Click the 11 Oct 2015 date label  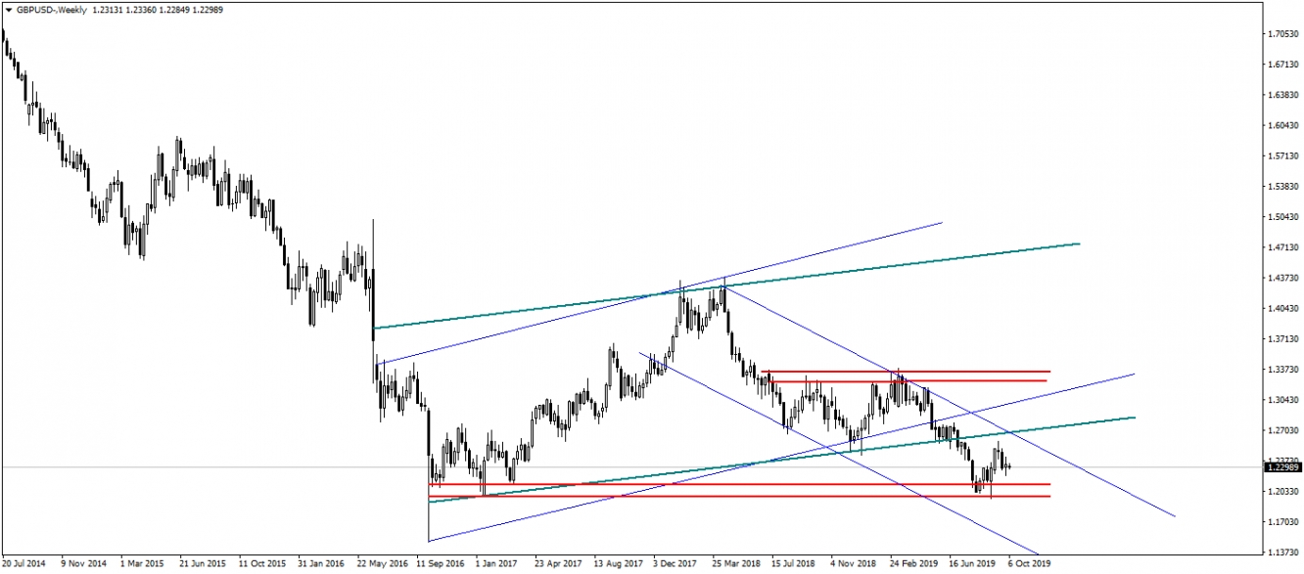point(262,564)
